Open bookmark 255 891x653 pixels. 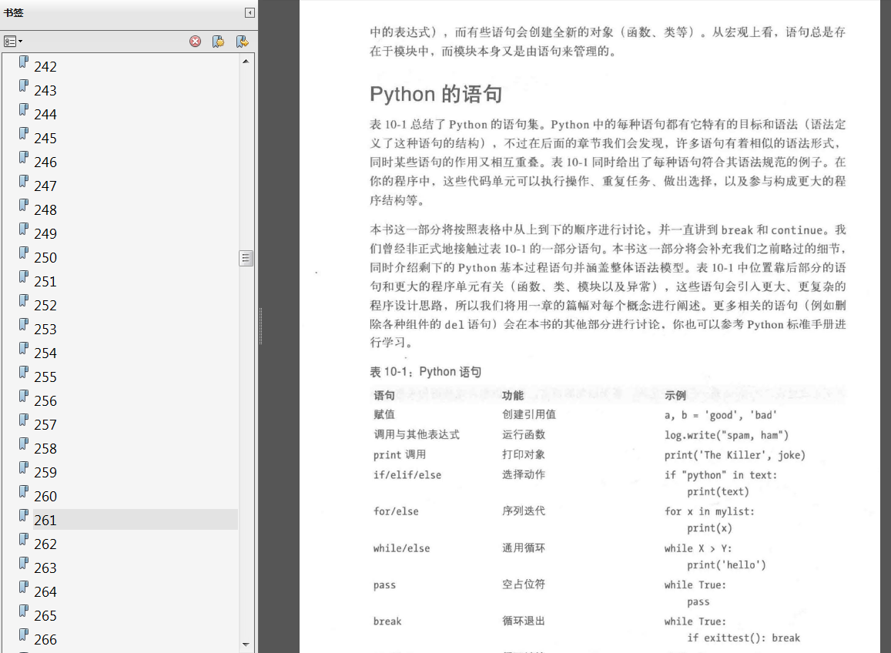pos(45,377)
